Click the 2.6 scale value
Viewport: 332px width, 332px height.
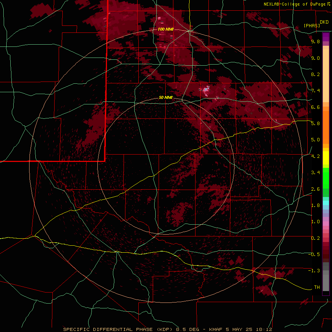[x=315, y=189]
